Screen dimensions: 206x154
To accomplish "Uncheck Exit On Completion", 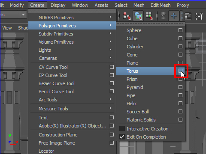I will tap(122, 137).
